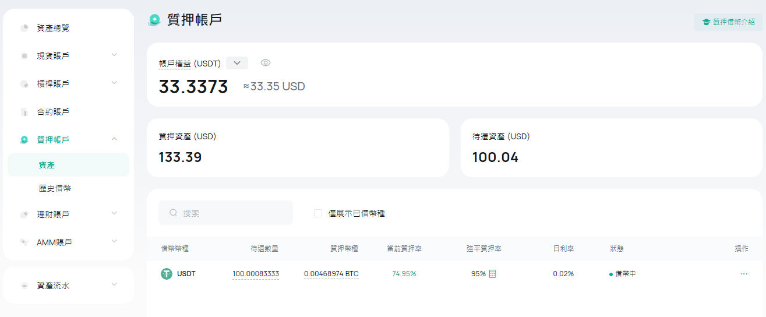Click the 0.00468974 BTC collateral link
Viewport: 766px width, 317px height.
point(331,274)
